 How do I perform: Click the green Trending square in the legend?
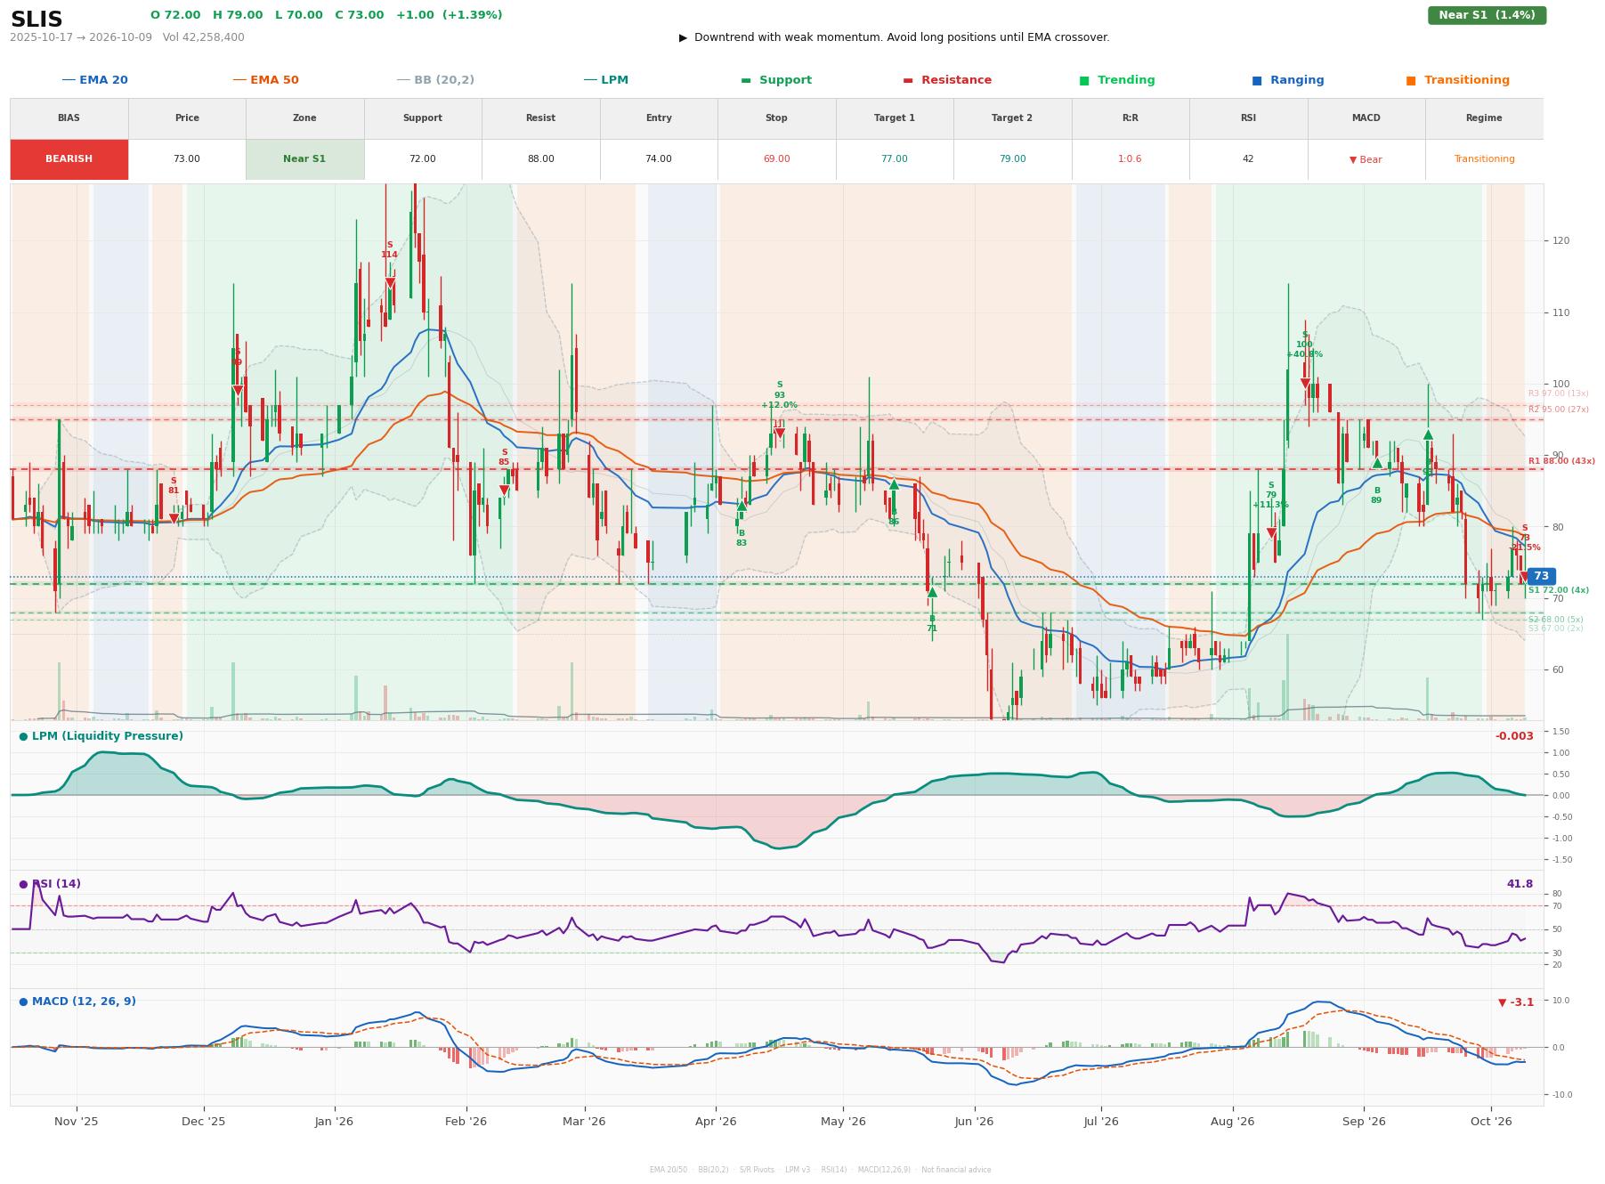[1084, 80]
